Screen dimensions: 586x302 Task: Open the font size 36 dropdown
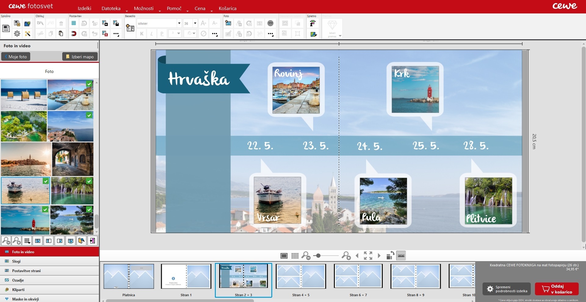pos(195,23)
